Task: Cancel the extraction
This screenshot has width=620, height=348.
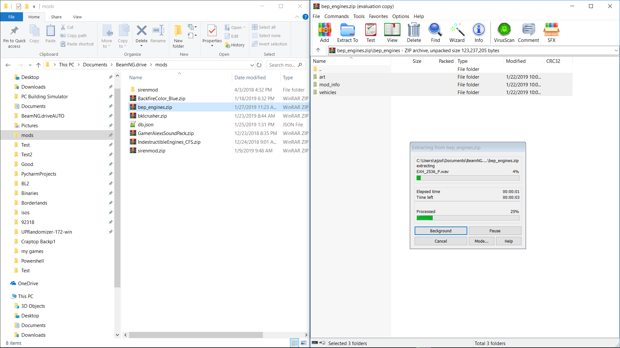Action: coord(441,241)
